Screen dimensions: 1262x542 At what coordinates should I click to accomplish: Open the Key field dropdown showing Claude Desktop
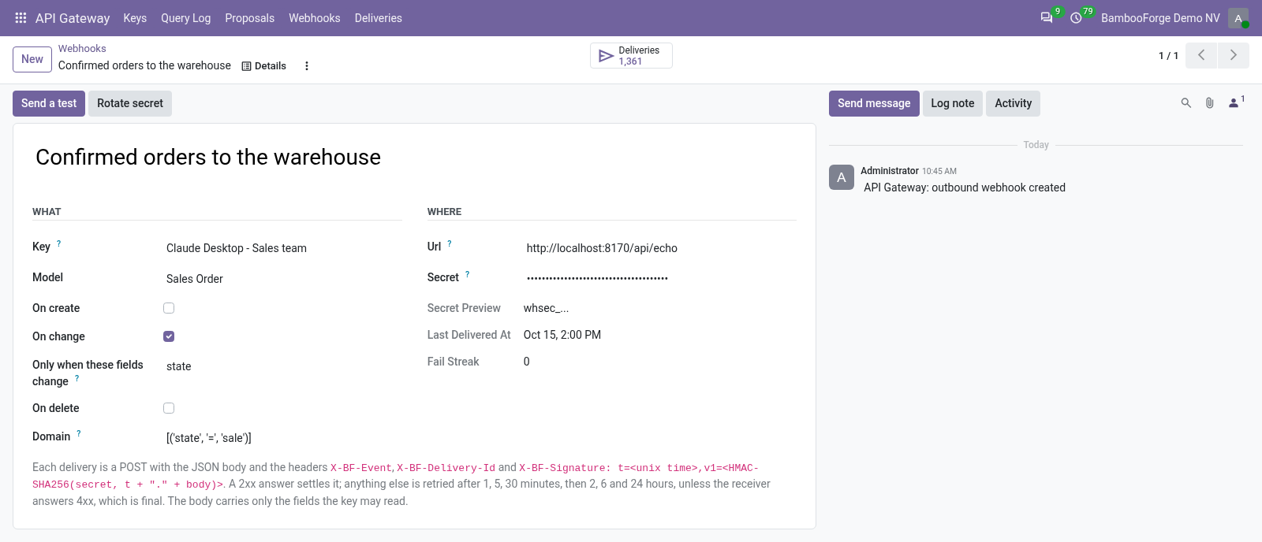point(283,248)
